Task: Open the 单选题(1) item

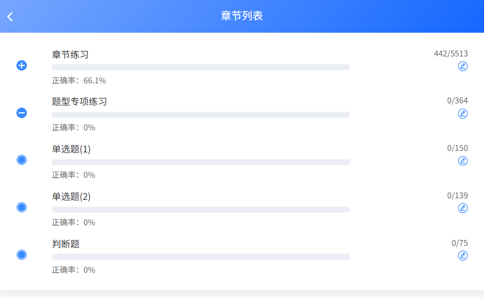Action: click(71, 149)
